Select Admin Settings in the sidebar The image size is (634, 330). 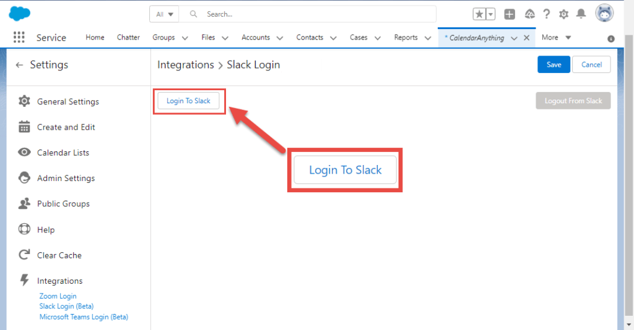tap(66, 178)
